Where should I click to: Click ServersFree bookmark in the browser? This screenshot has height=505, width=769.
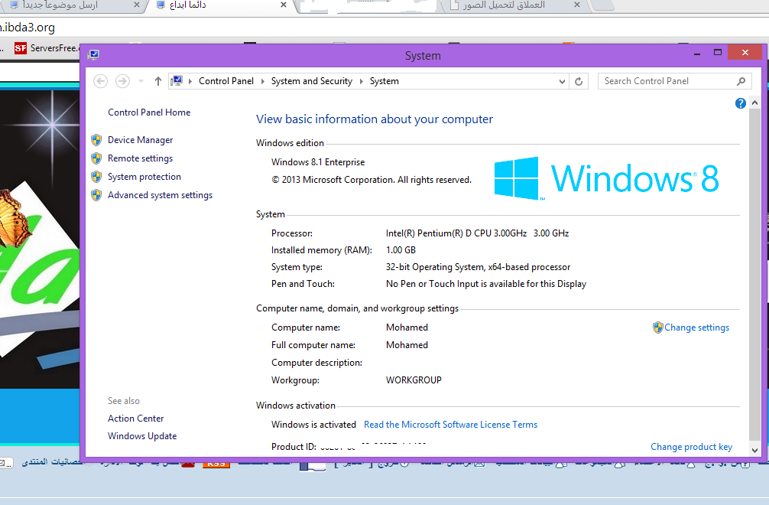coord(47,48)
